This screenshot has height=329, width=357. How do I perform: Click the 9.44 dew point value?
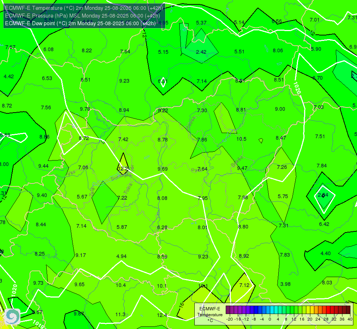(x=43, y=166)
